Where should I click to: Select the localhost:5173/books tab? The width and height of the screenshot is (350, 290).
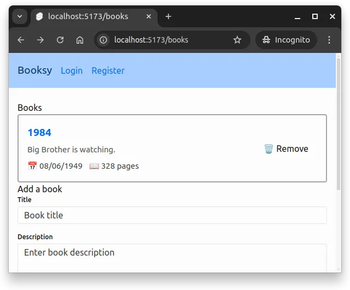click(87, 16)
